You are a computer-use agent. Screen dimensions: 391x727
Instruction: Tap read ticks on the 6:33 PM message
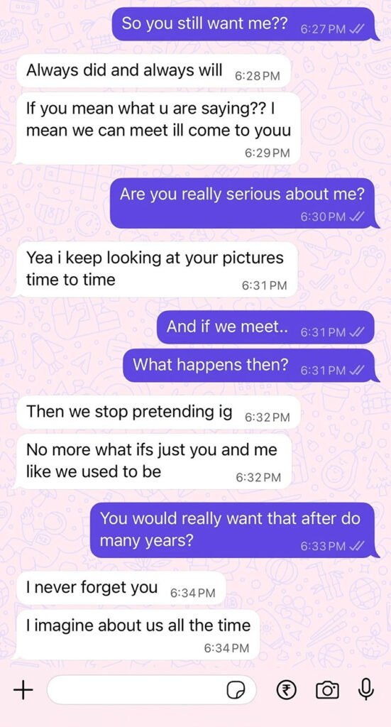358,547
